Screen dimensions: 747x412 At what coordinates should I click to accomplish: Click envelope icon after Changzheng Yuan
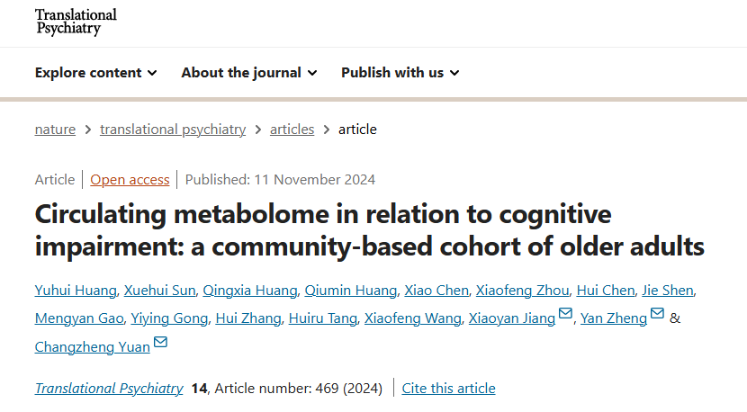coord(160,342)
